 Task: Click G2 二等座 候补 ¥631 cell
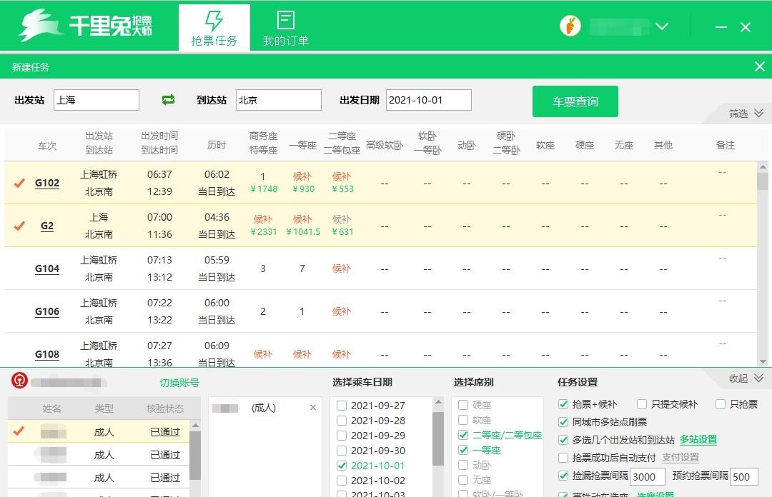342,226
